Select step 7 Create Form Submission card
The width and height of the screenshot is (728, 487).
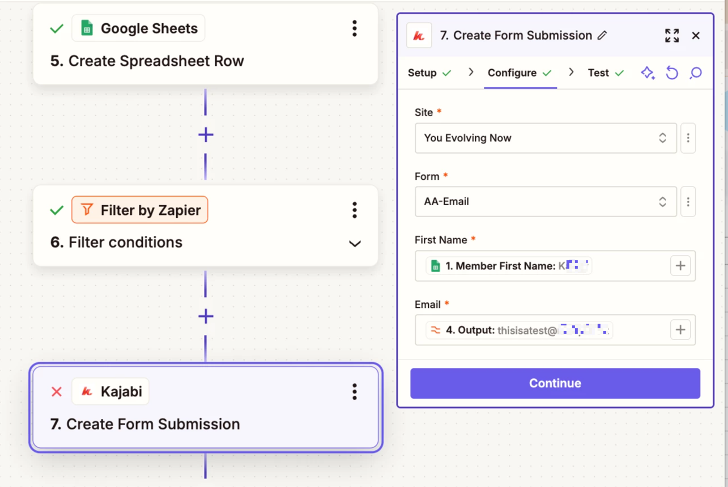pos(206,407)
